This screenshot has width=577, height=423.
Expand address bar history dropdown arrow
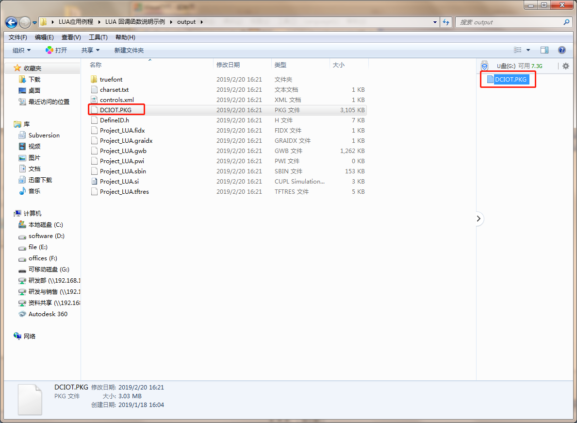click(435, 22)
